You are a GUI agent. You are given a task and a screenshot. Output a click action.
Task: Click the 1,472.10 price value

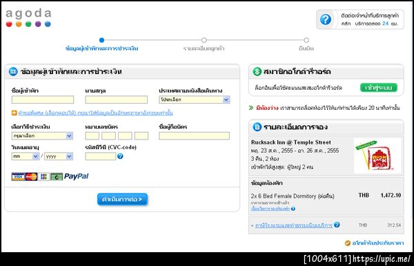pos(391,195)
